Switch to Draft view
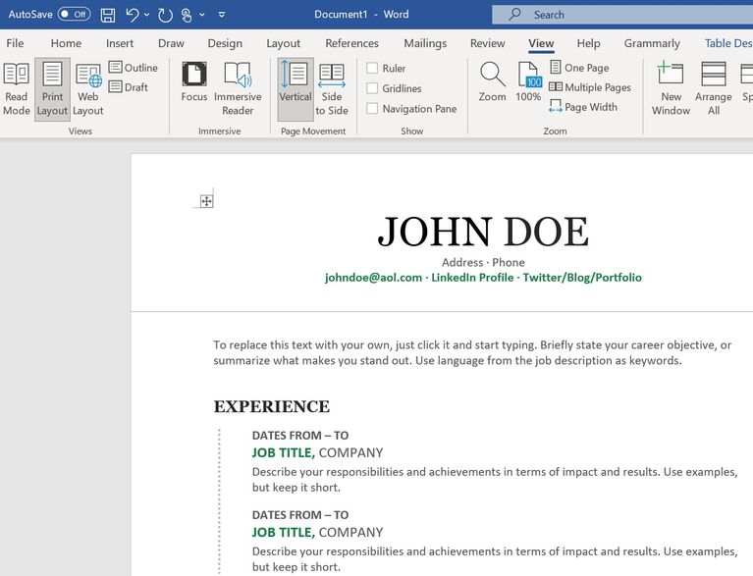This screenshot has width=753, height=576. (129, 87)
